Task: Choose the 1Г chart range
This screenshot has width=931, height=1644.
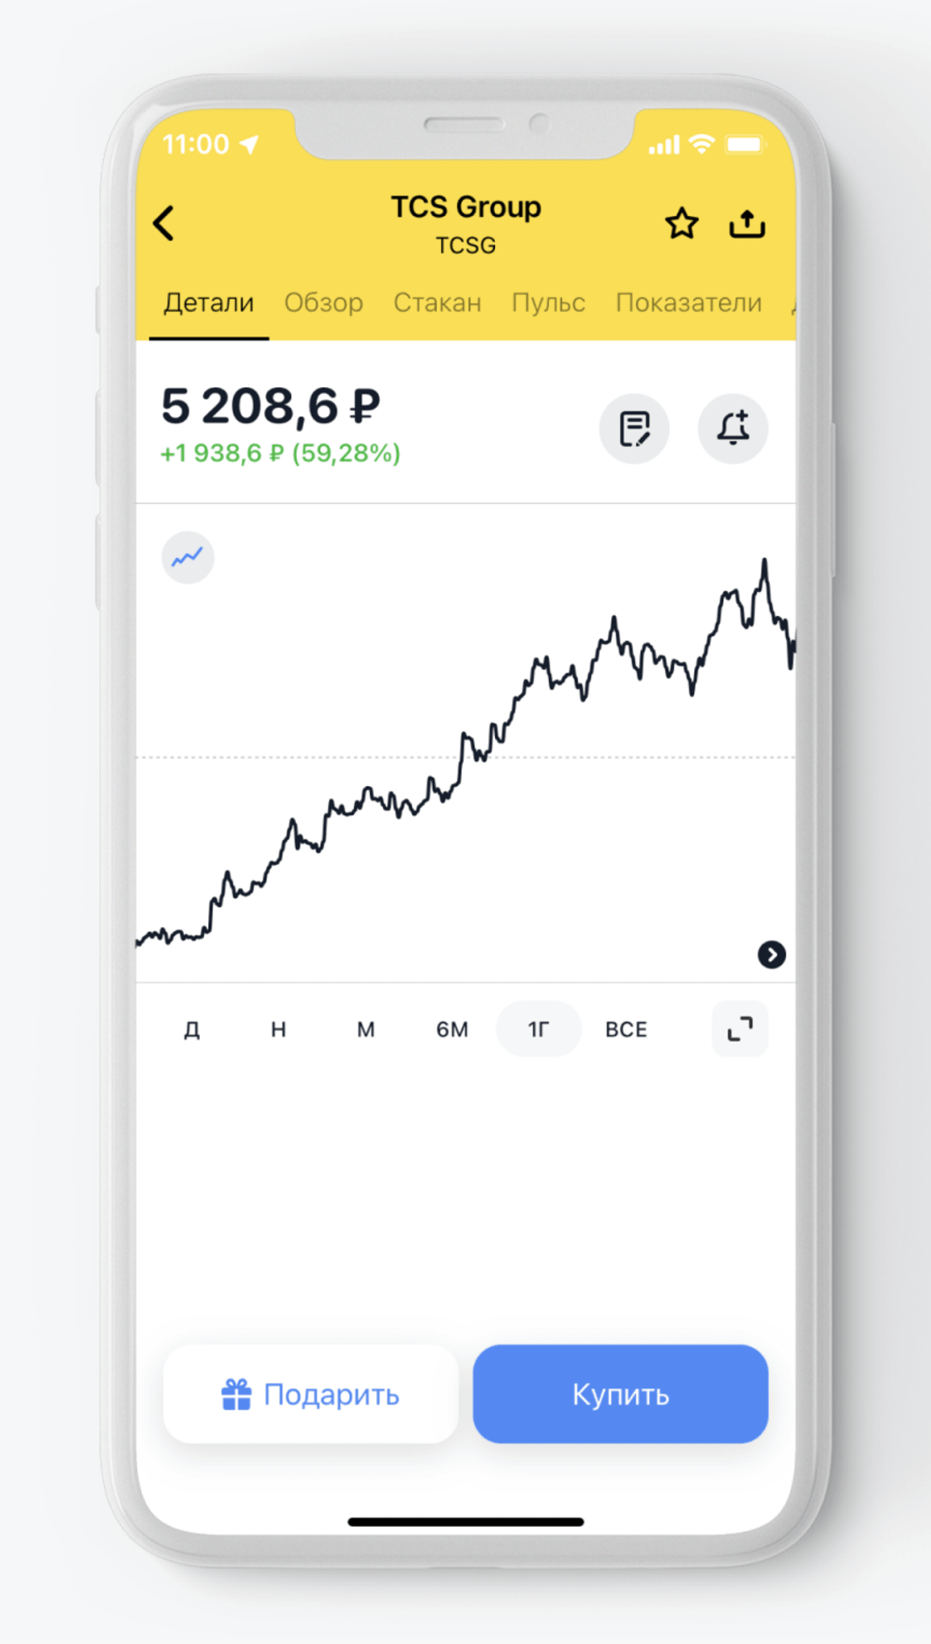Action: click(539, 1029)
